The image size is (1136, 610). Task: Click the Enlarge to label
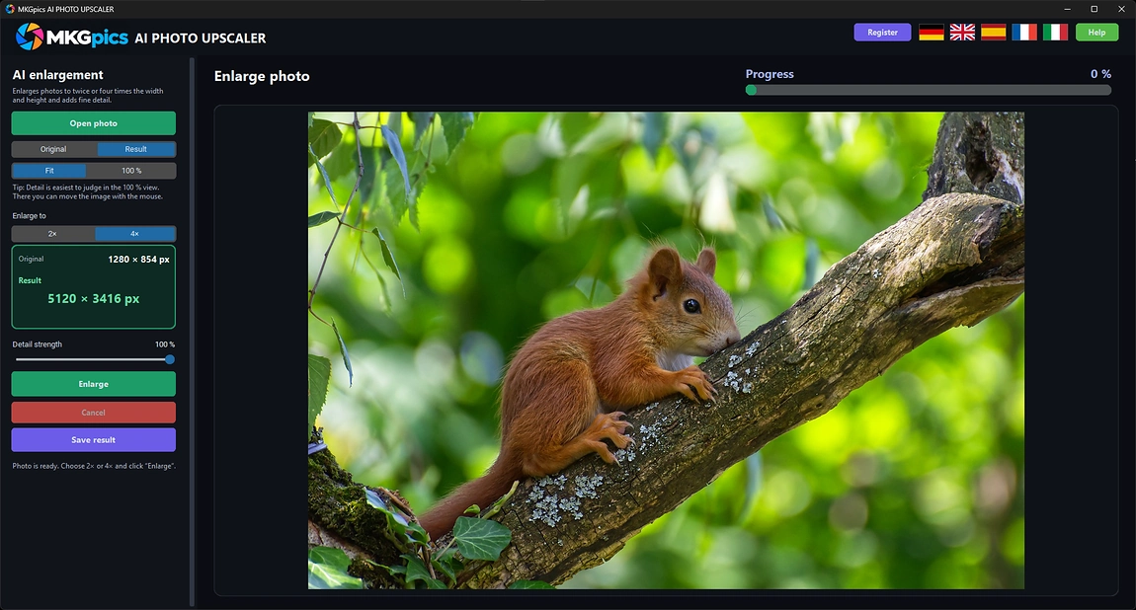[29, 215]
